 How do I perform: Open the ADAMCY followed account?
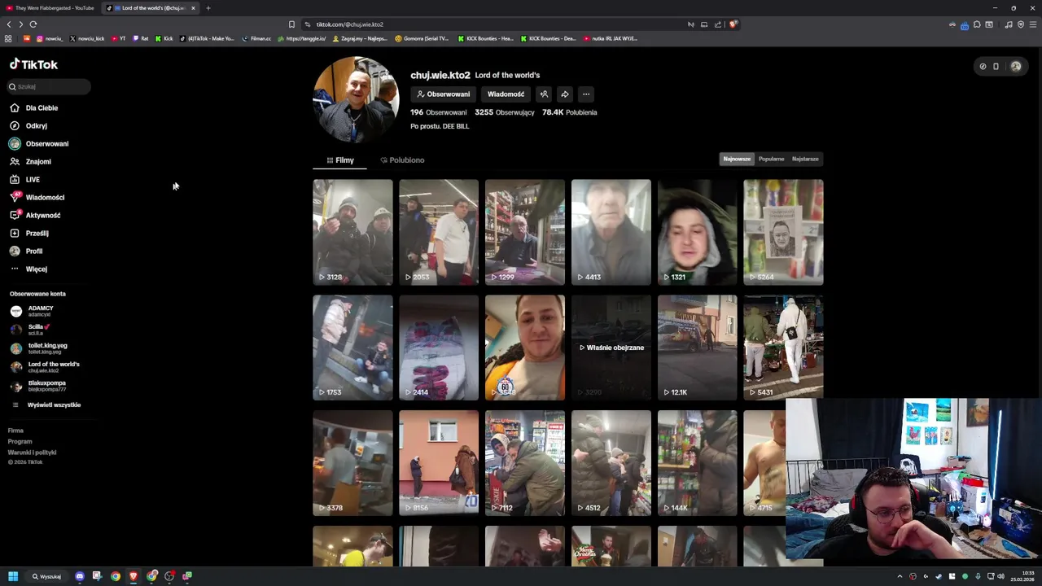[33, 311]
